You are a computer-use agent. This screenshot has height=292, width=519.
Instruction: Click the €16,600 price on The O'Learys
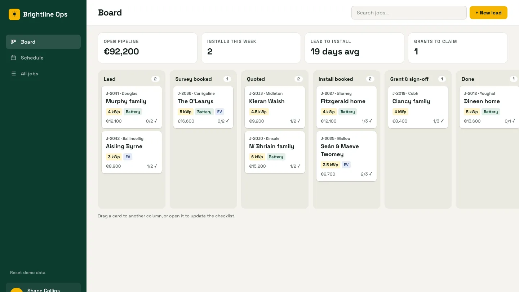[x=186, y=121]
